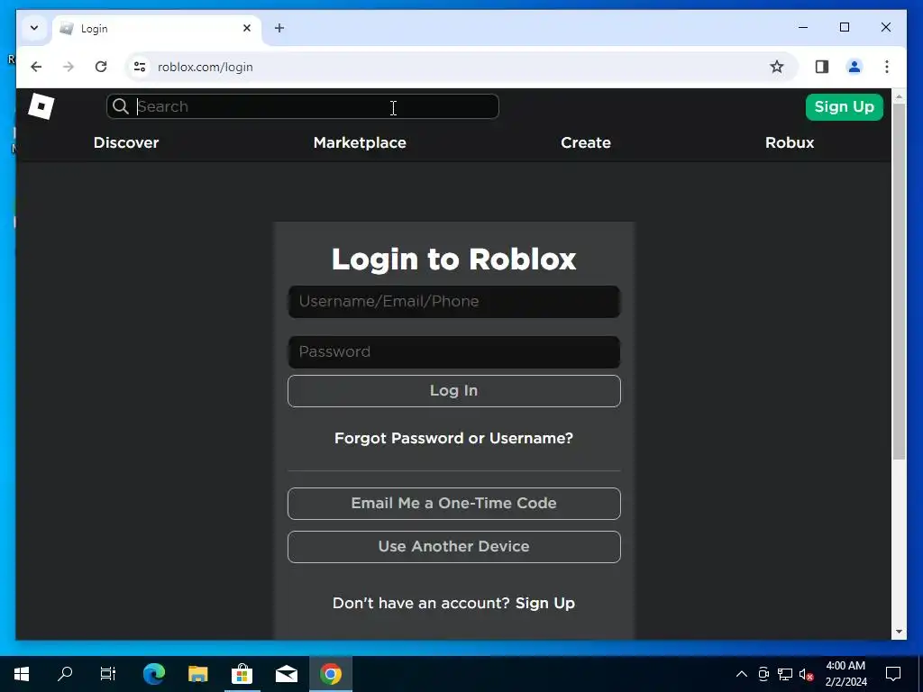Open Forgot Password or Username link
923x692 pixels.
[454, 439]
